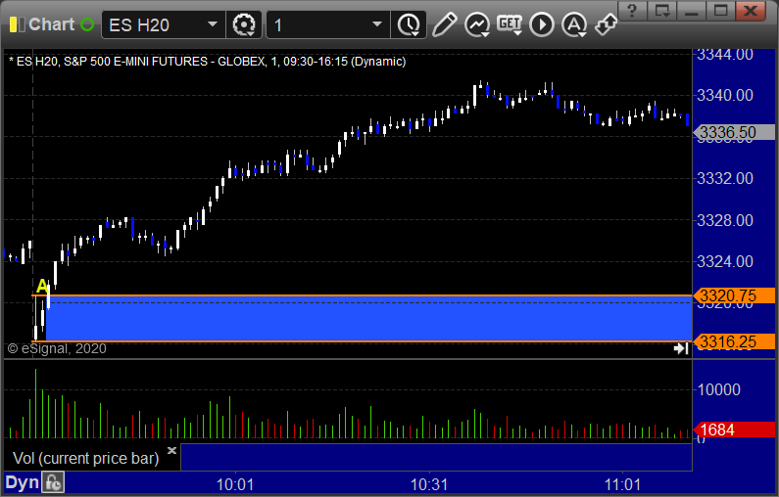
Task: Click the yellow Chart window icon
Action: [x=17, y=24]
